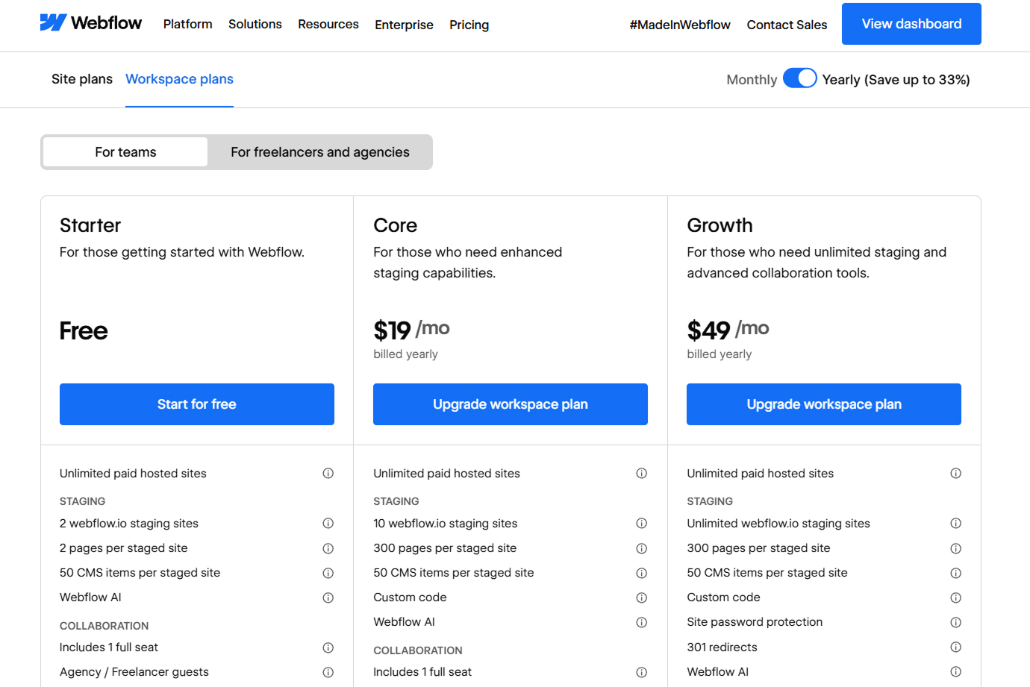
Task: Toggle Monthly/Yearly billing switch
Action: (x=799, y=78)
